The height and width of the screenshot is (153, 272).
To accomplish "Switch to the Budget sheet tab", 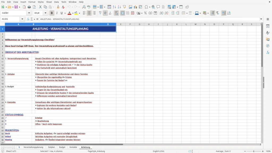I will 62,147.
